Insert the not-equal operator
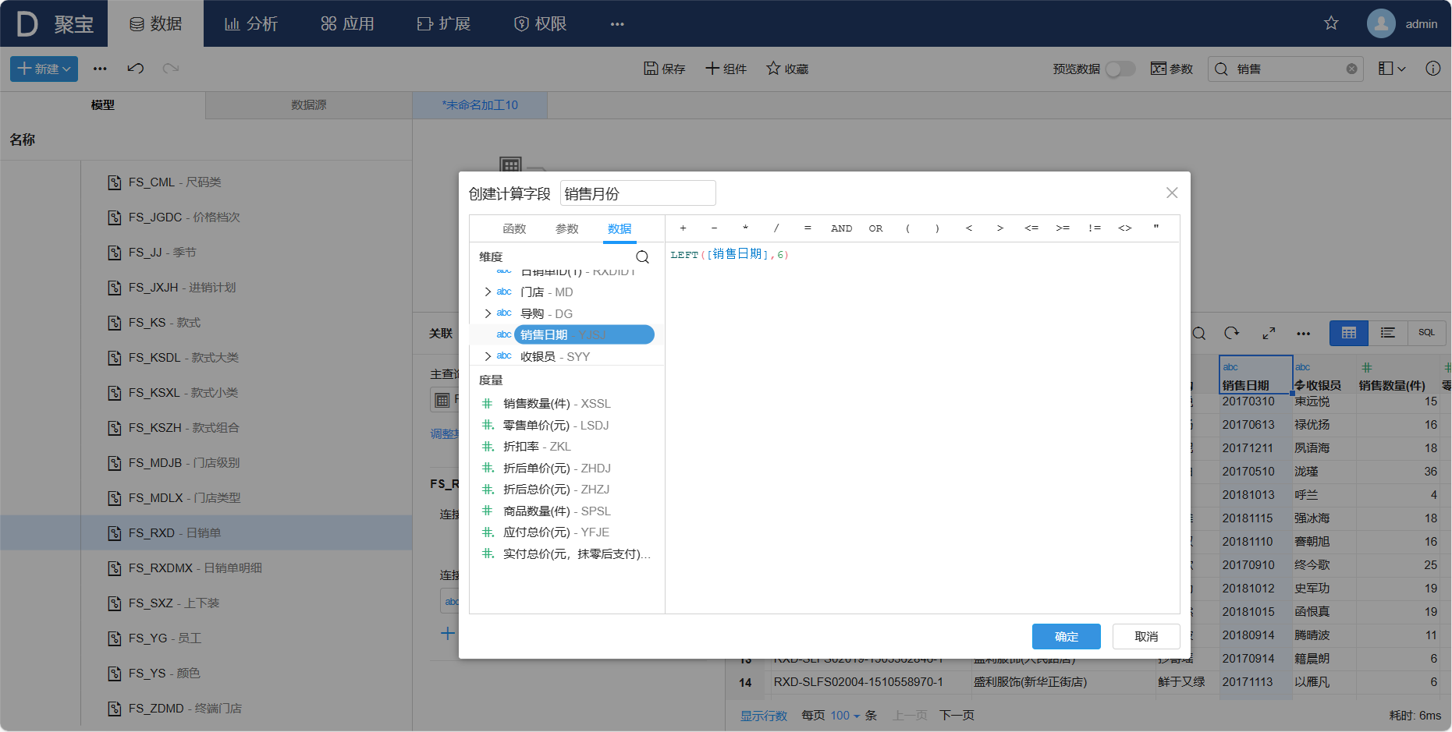This screenshot has width=1452, height=732. 1094,228
